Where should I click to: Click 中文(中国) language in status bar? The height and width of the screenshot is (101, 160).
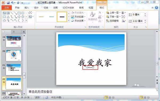56,98
